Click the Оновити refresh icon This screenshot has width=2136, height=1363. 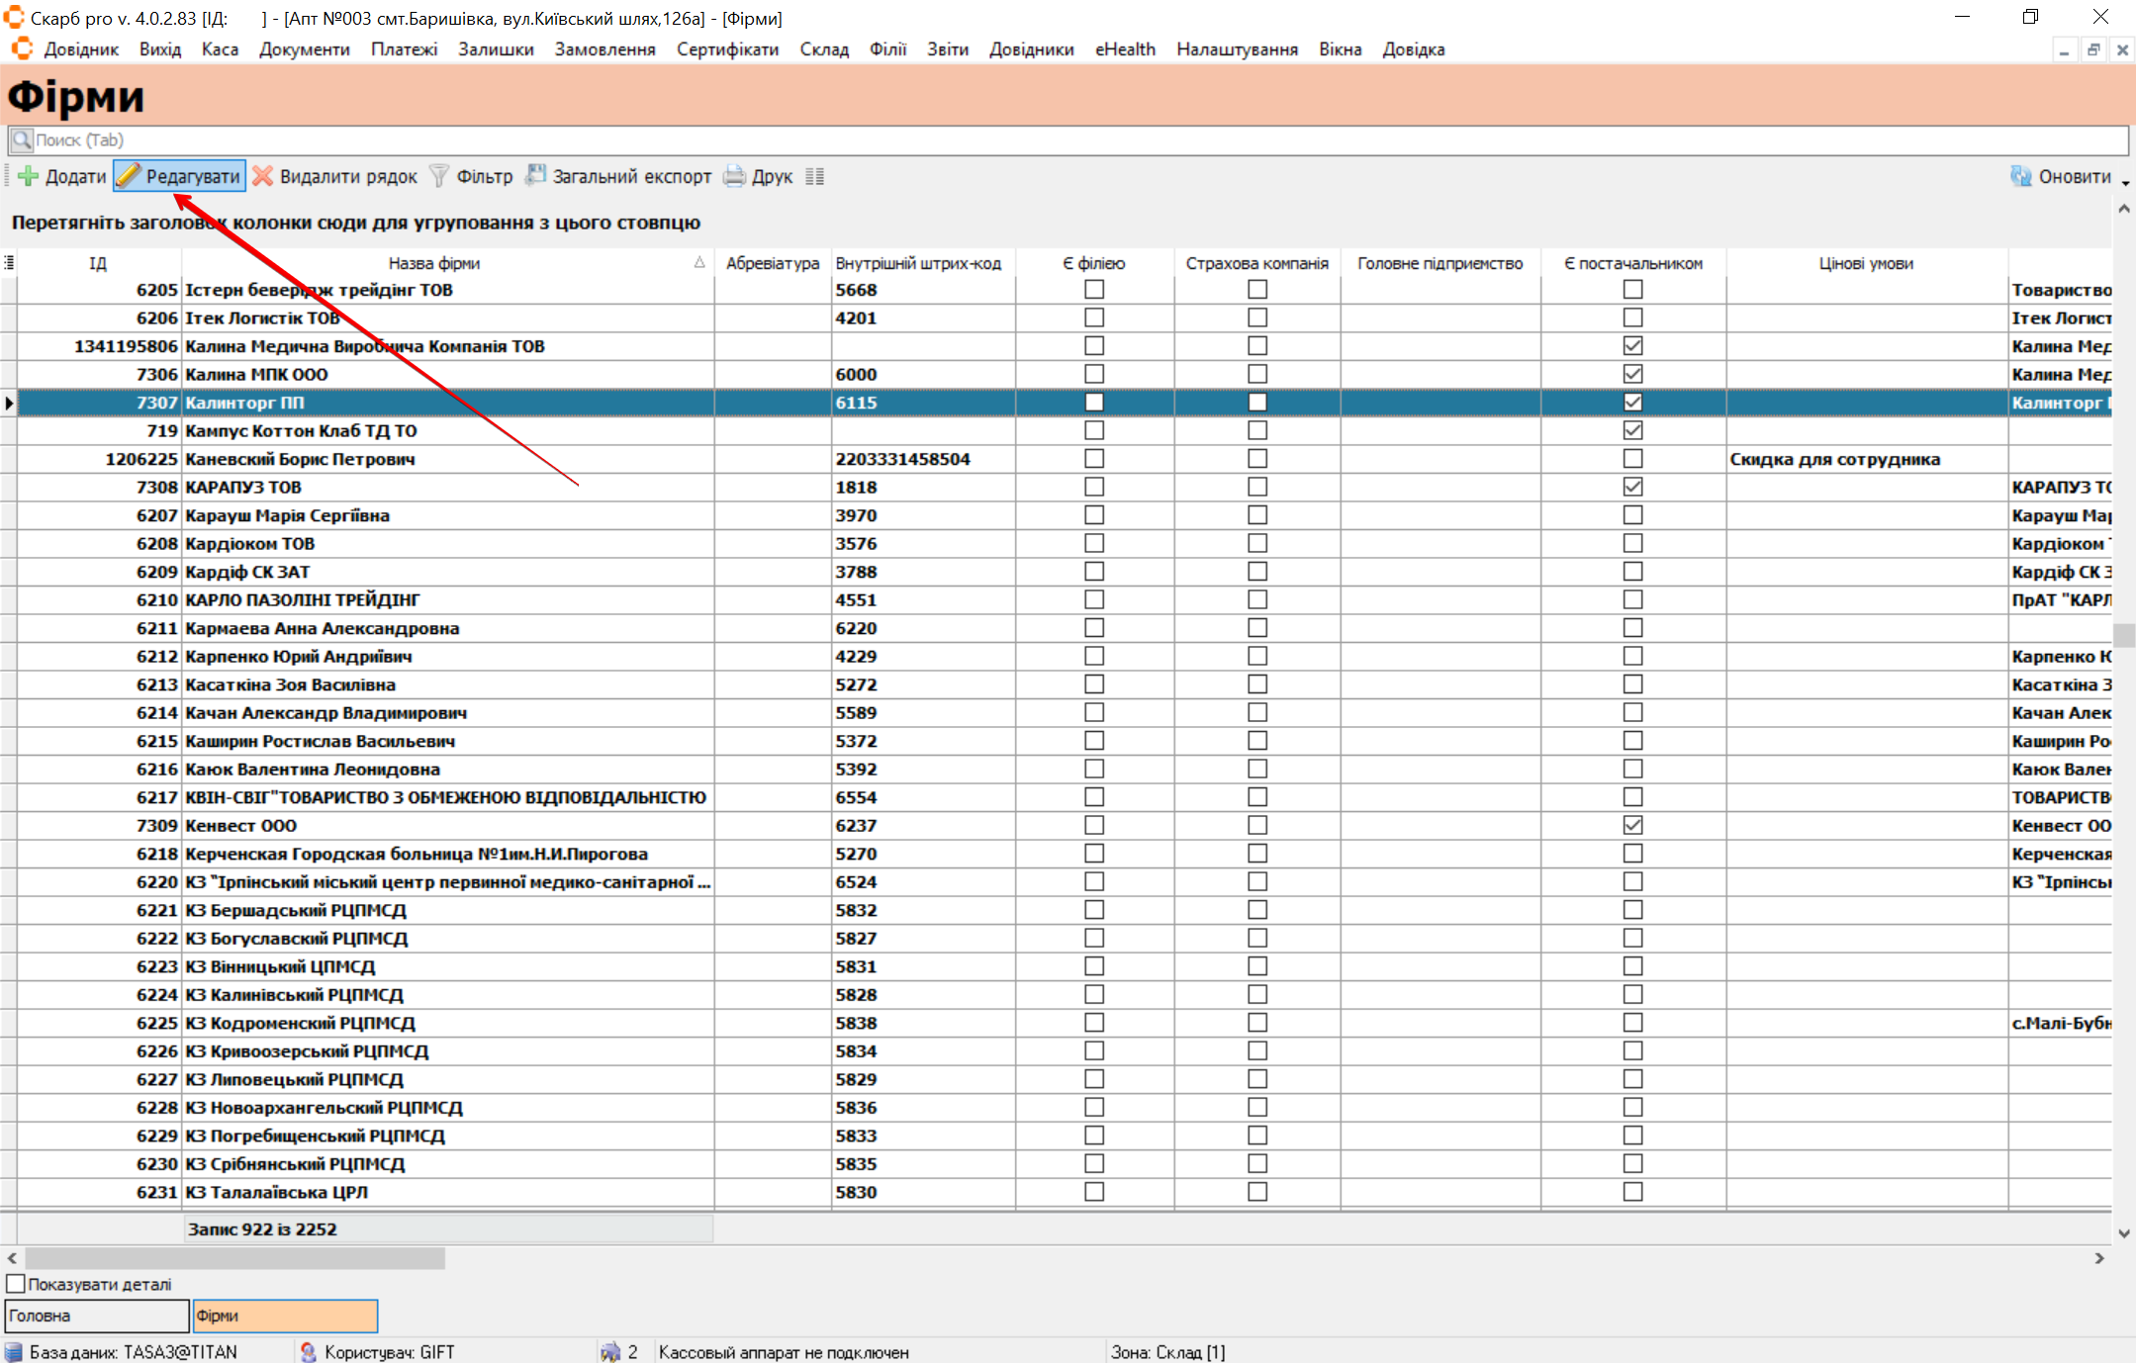pos(2020,176)
